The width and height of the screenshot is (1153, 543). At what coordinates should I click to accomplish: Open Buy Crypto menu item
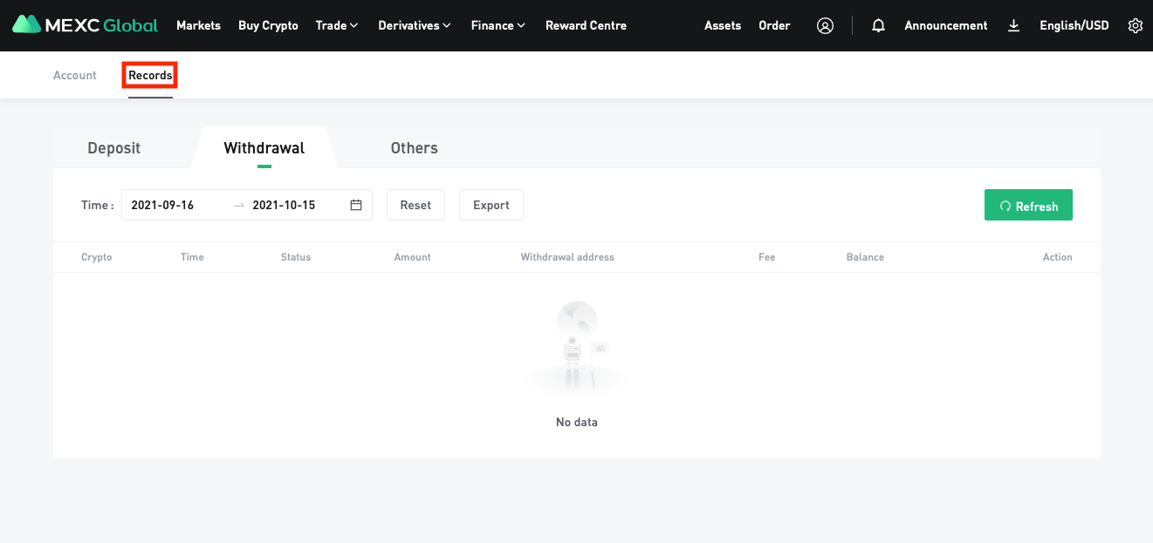pos(268,25)
